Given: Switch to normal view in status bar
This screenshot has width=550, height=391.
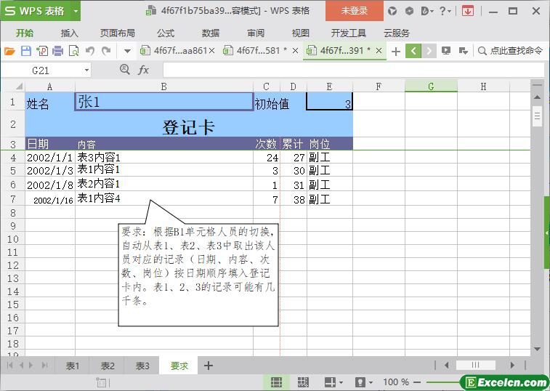Looking at the screenshot, I should click(277, 382).
